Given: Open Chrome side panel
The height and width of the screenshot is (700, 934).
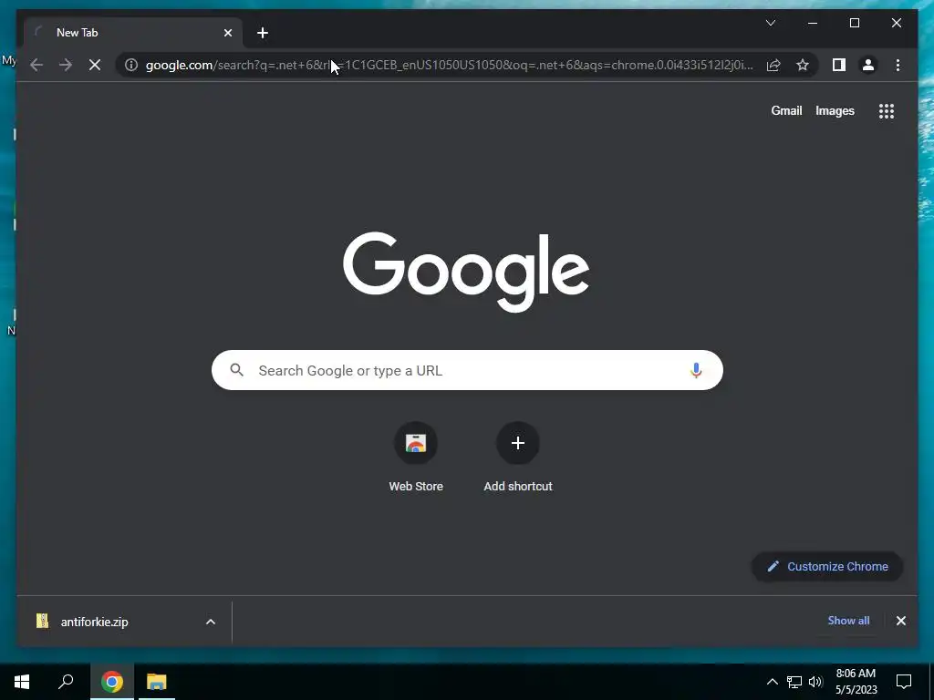Looking at the screenshot, I should (x=839, y=65).
